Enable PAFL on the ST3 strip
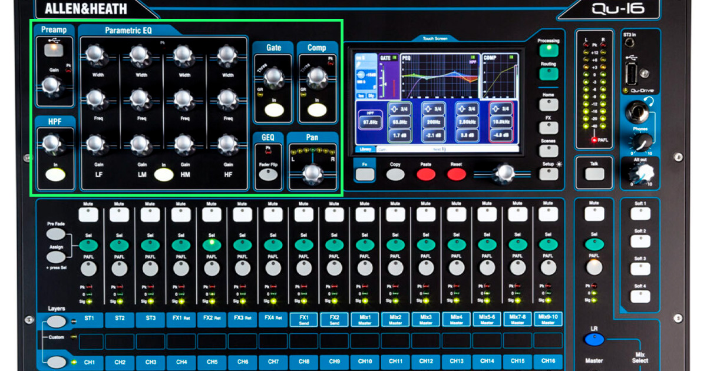This screenshot has width=707, height=371. pyautogui.click(x=150, y=269)
